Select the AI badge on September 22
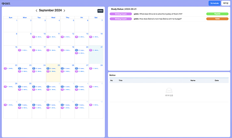Image resolution: width=232 pixels, height=138 pixels. (5, 68)
